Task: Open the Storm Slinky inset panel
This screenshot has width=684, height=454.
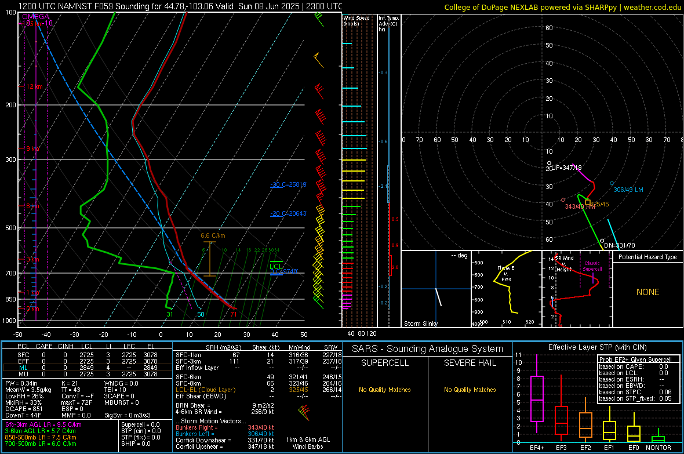Action: [x=436, y=289]
